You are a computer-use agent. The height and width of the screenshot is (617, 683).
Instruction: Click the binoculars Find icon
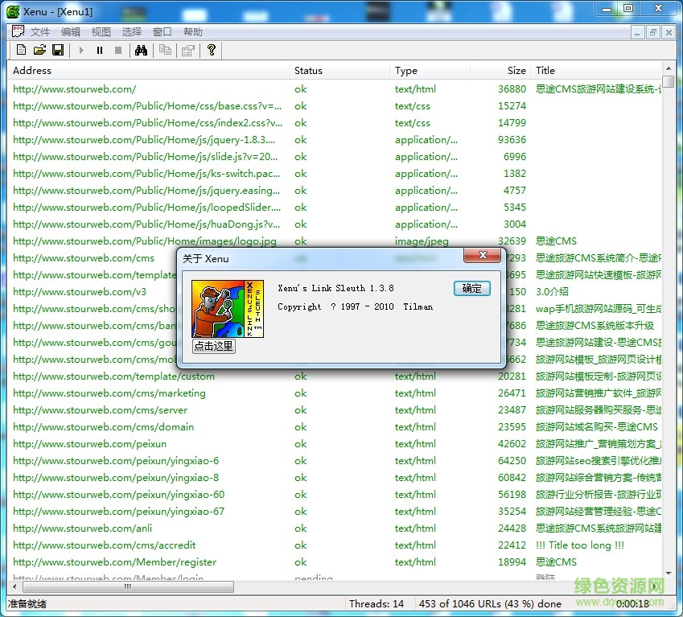point(141,51)
